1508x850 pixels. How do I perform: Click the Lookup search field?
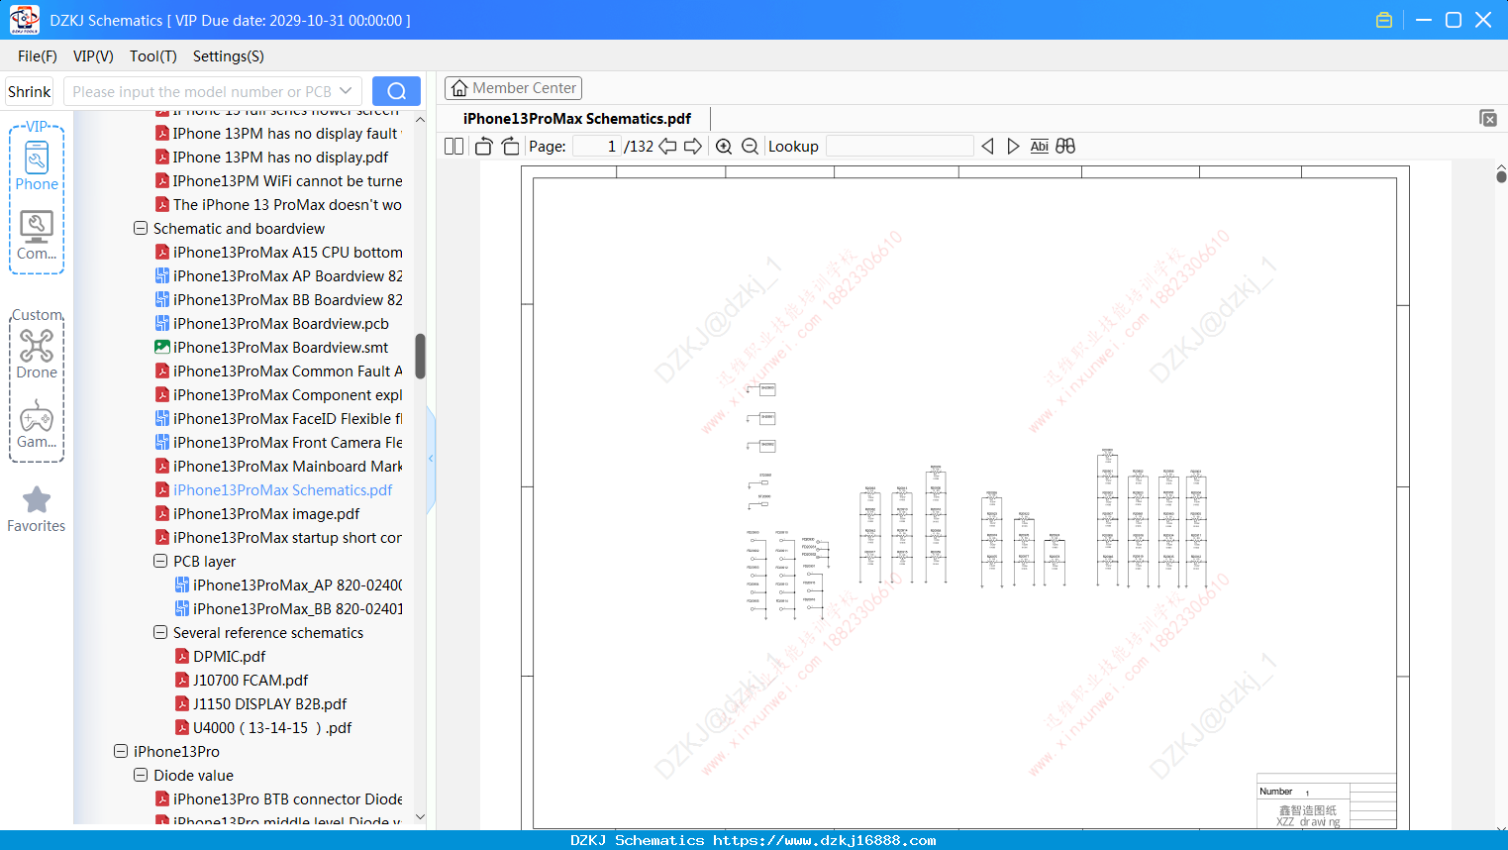tap(899, 147)
